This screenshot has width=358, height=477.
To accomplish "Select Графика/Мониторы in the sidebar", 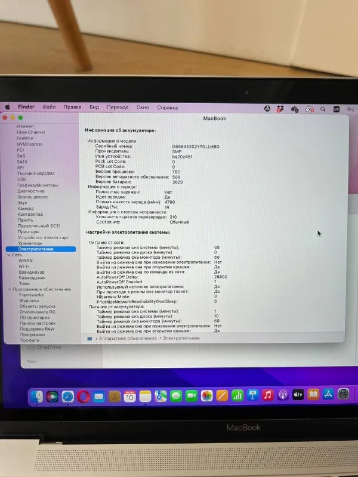I will point(38,185).
